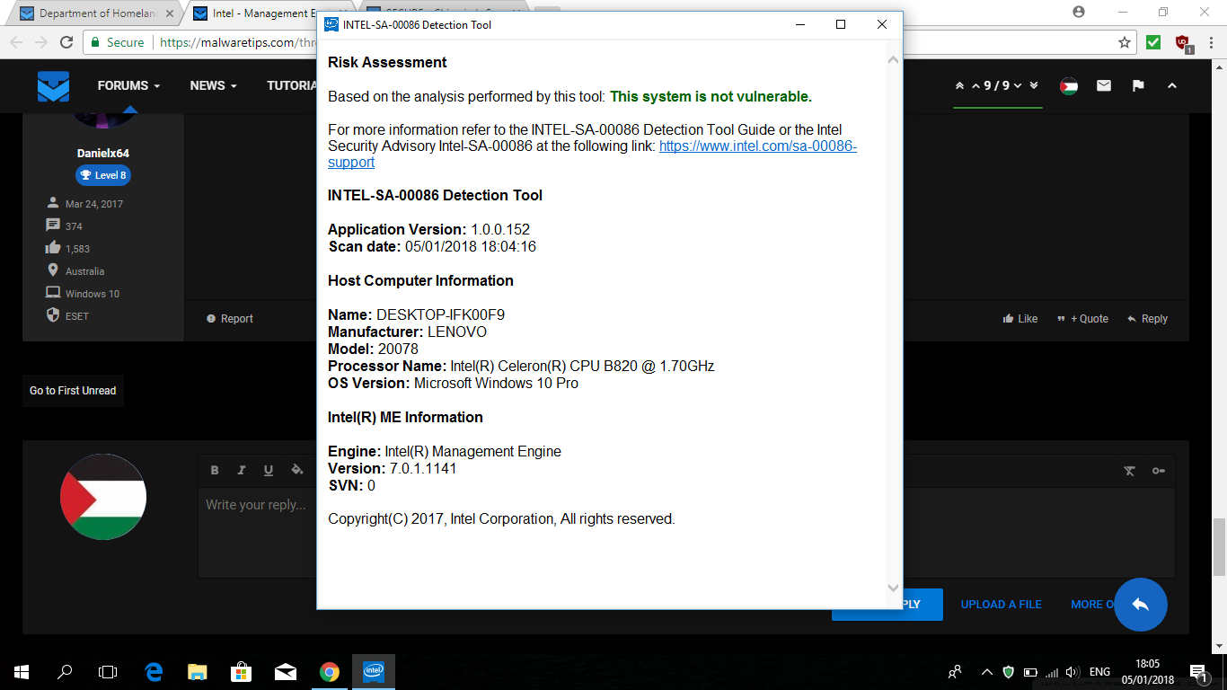Click the user flag avatar beside editor
Screen dimensions: 1227x690
(x=103, y=497)
